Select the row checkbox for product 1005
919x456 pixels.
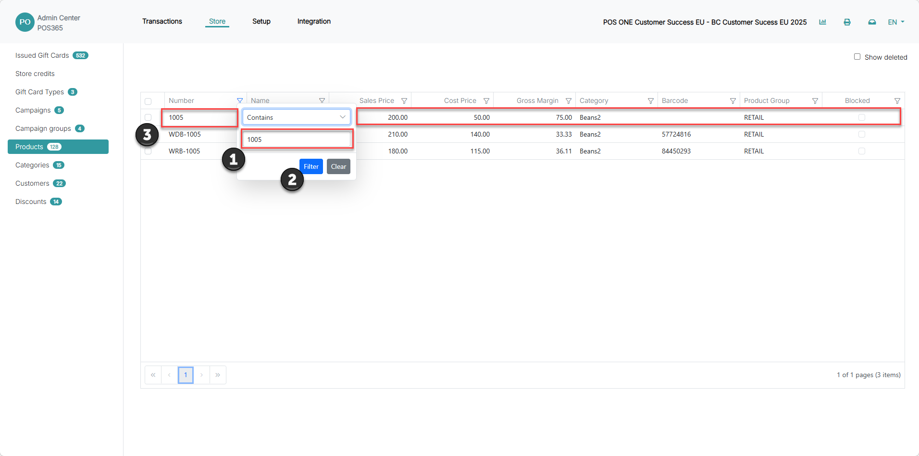pos(148,117)
